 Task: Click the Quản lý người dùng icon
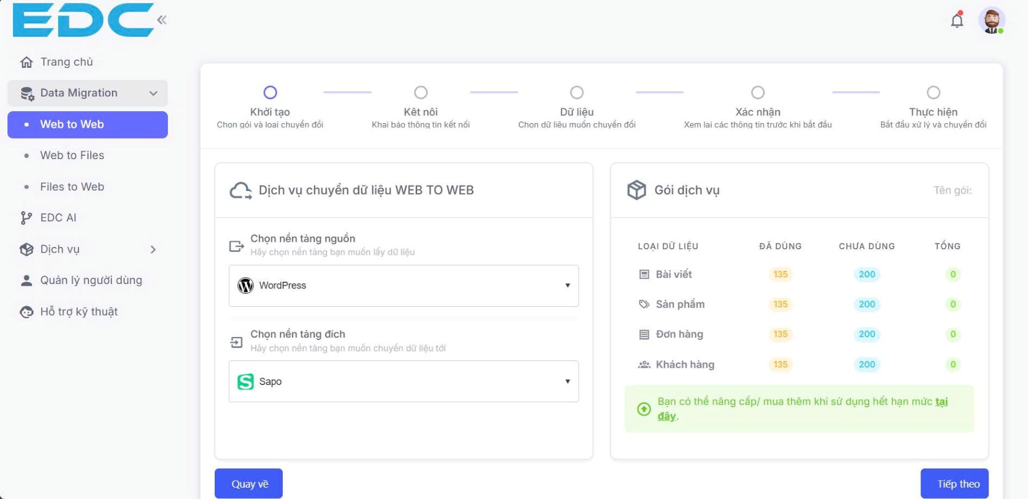26,281
